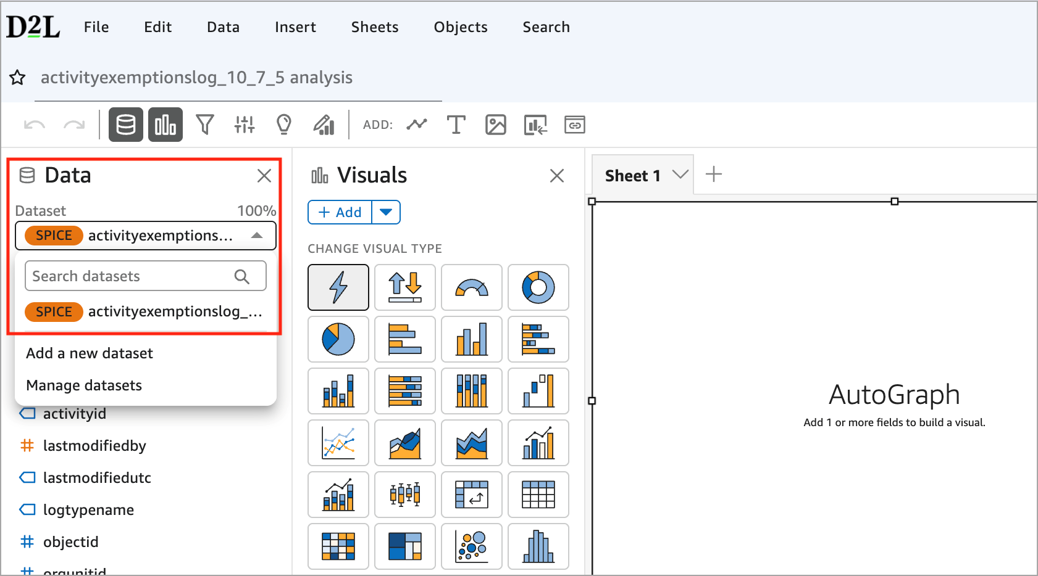
Task: Open the filters panel from the toolbar
Action: (x=206, y=125)
